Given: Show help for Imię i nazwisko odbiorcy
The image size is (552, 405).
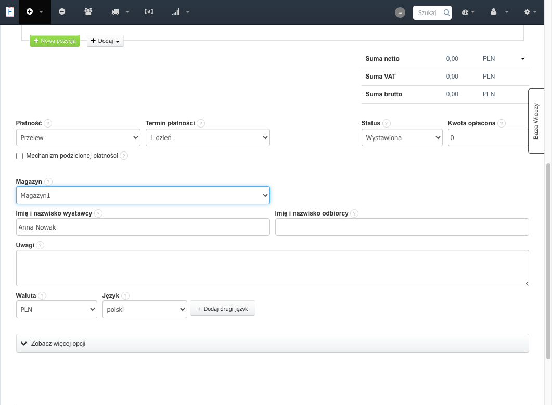Looking at the screenshot, I should pyautogui.click(x=354, y=213).
